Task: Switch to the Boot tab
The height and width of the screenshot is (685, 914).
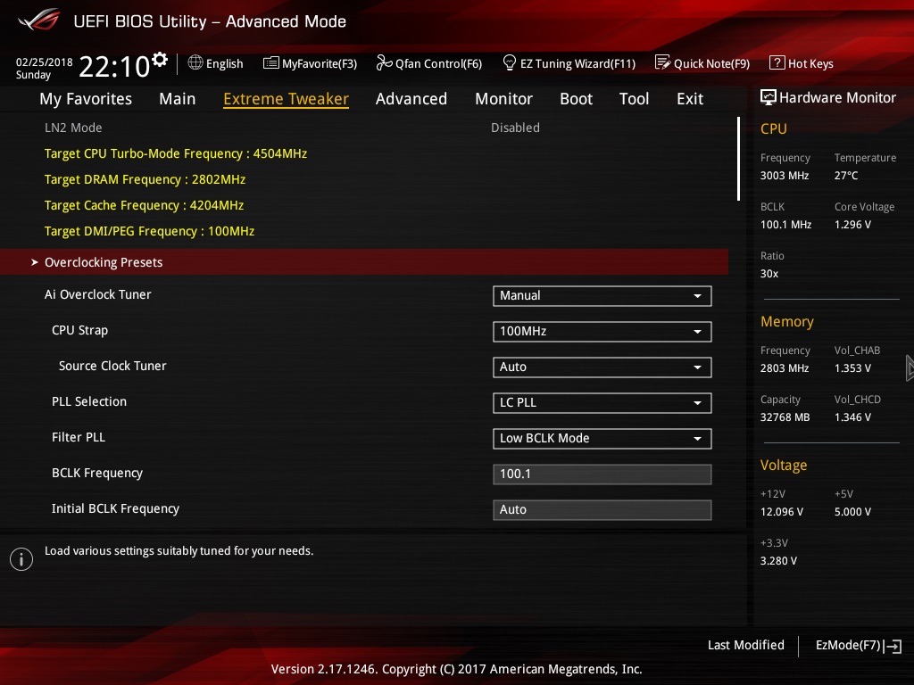Action: 576,99
